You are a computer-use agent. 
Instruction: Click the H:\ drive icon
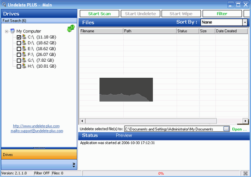(x=24, y=66)
